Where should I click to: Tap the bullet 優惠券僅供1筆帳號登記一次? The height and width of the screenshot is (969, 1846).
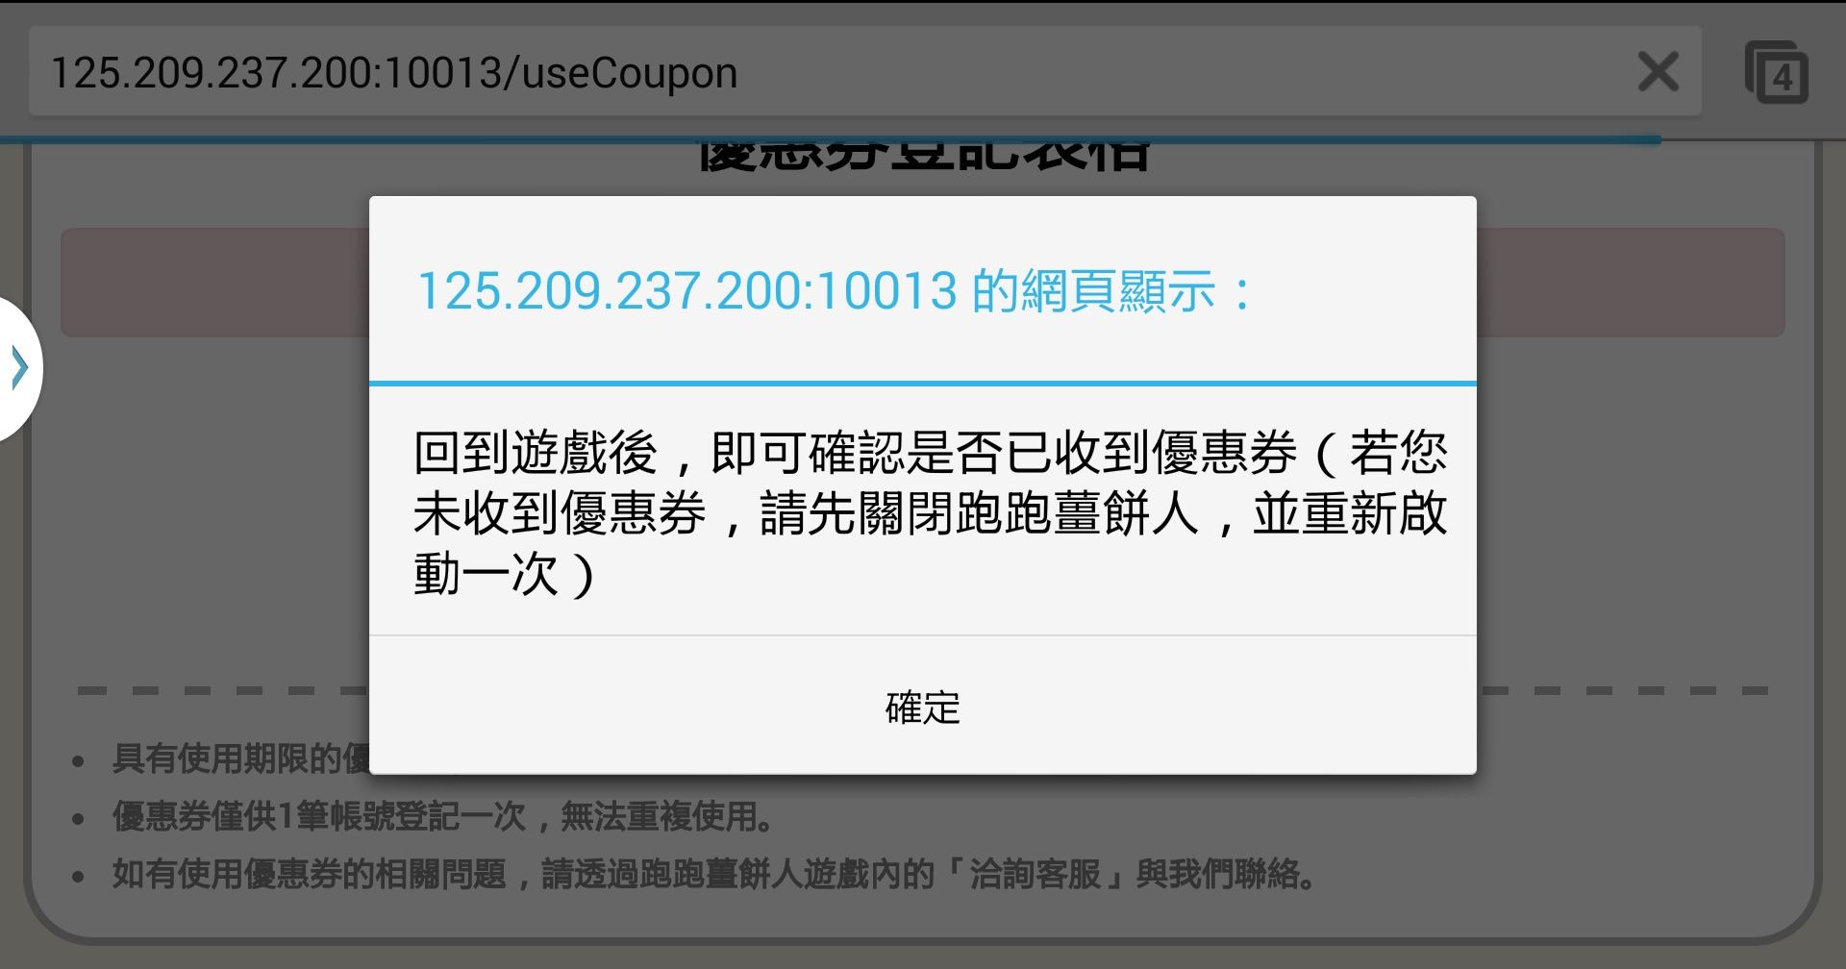[444, 816]
